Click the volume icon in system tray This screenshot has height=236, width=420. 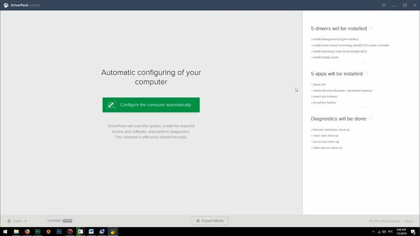384,232
